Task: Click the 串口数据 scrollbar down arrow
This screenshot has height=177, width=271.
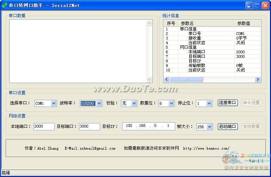Action: (149, 80)
